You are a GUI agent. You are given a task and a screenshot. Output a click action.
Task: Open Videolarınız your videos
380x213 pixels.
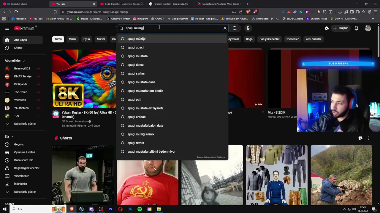(x=23, y=176)
